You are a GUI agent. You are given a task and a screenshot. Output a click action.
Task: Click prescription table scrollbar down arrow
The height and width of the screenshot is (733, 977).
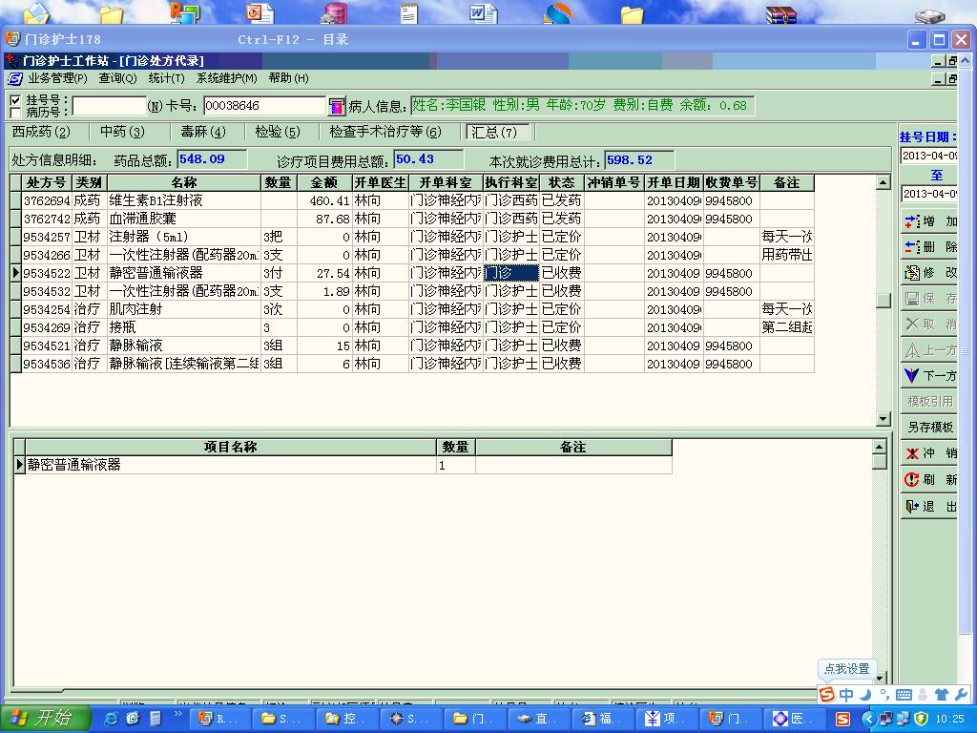click(883, 419)
